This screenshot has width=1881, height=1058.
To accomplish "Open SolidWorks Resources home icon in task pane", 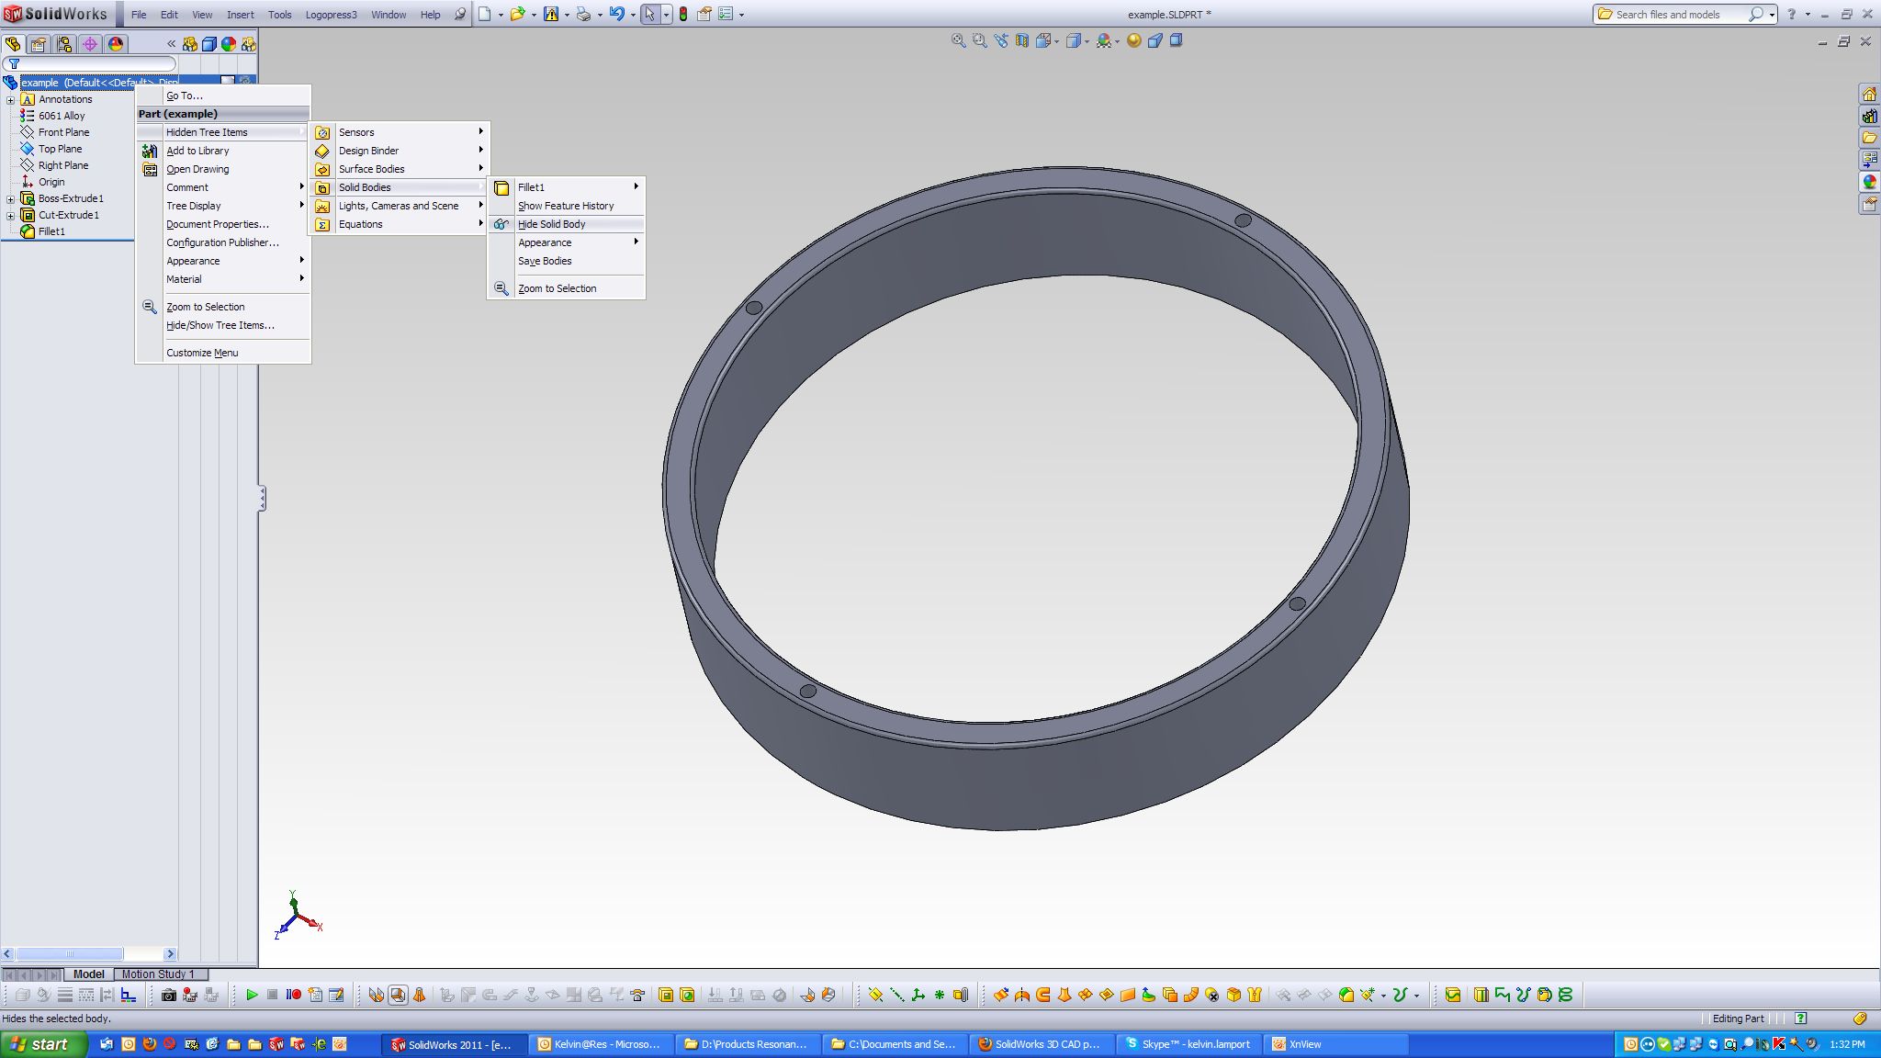I will pyautogui.click(x=1869, y=94).
